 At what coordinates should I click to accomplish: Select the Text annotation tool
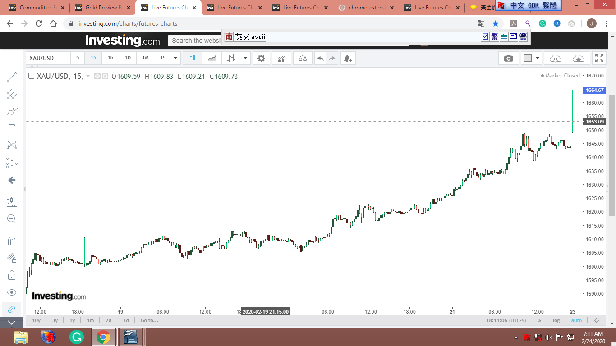[12, 128]
